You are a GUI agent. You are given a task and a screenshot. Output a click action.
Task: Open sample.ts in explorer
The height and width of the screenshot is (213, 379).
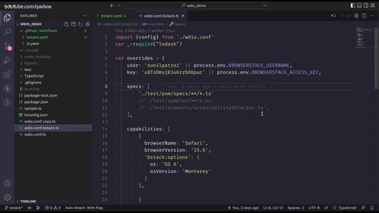(33, 108)
